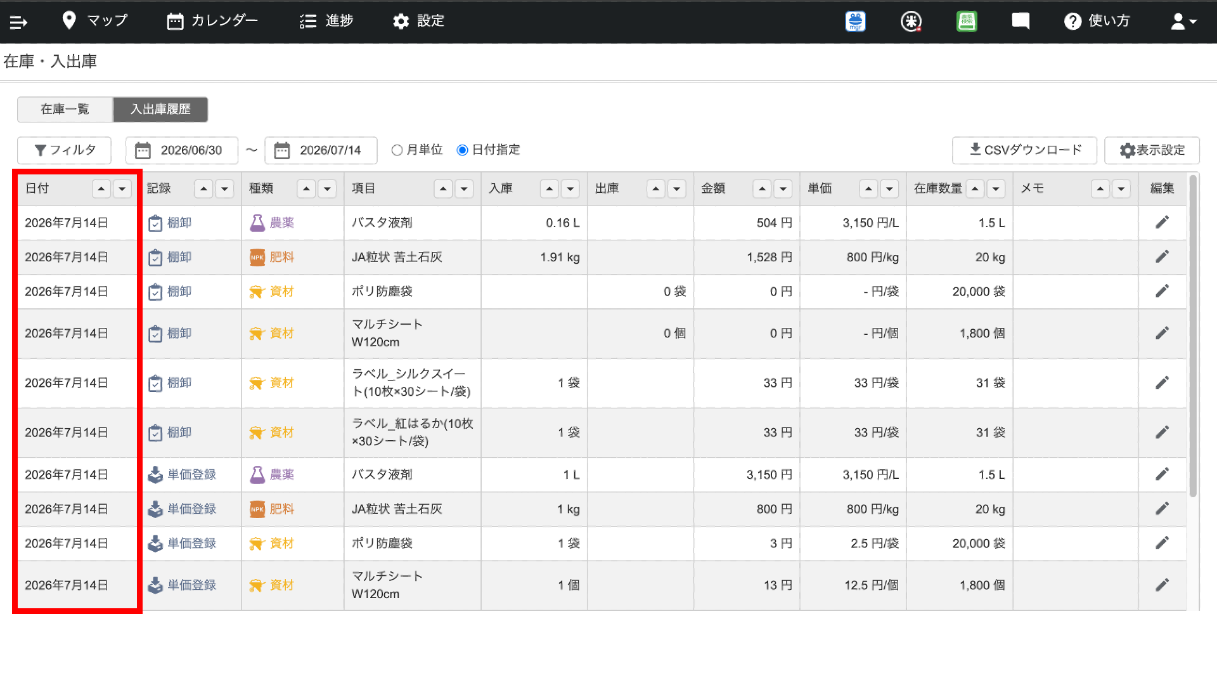This screenshot has height=685, width=1217.
Task: Edit the ポリ防塵袋 棚卸 row
Action: (x=1162, y=291)
